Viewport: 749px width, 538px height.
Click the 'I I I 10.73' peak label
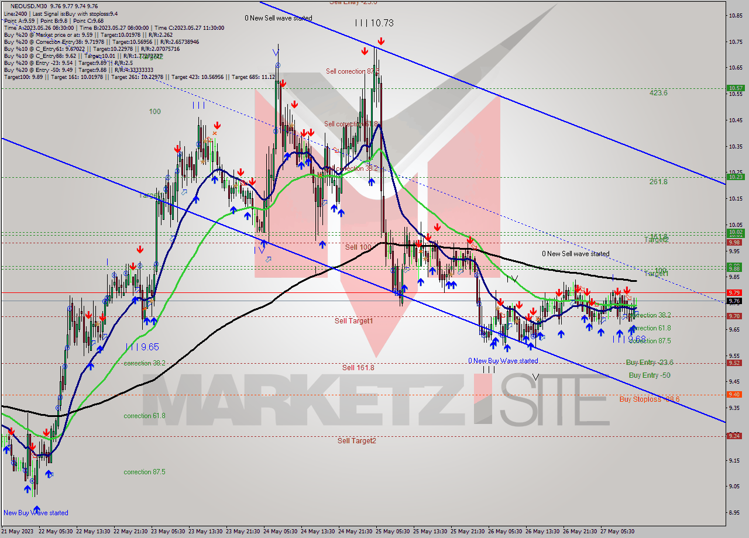[x=374, y=23]
